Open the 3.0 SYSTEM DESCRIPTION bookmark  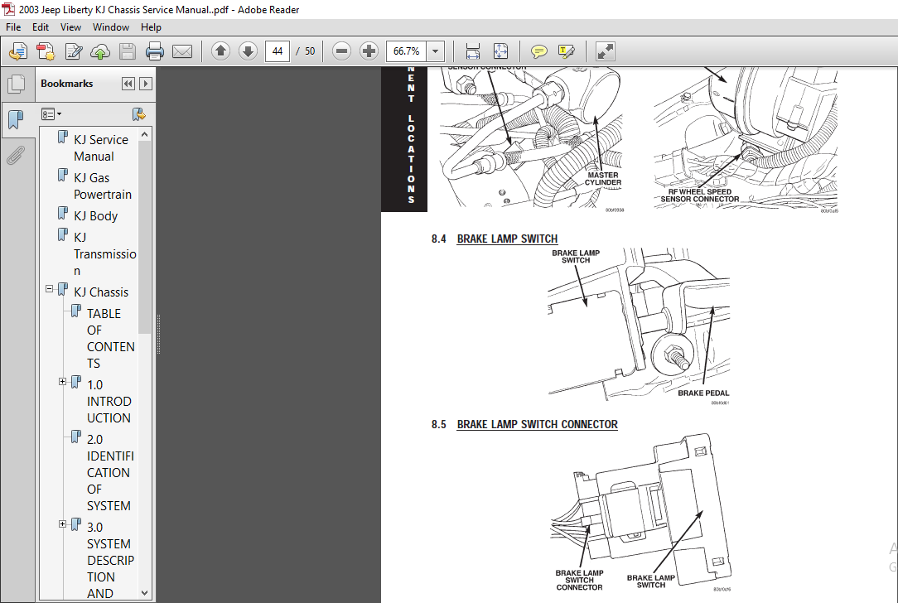[110, 560]
